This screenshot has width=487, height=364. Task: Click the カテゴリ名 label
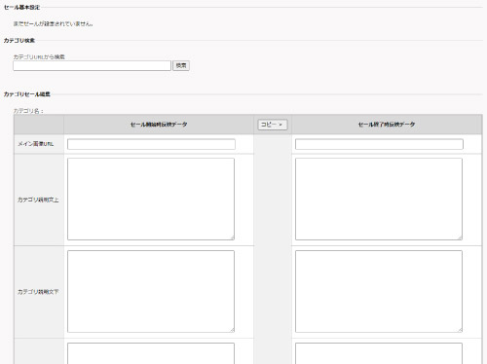(28, 111)
